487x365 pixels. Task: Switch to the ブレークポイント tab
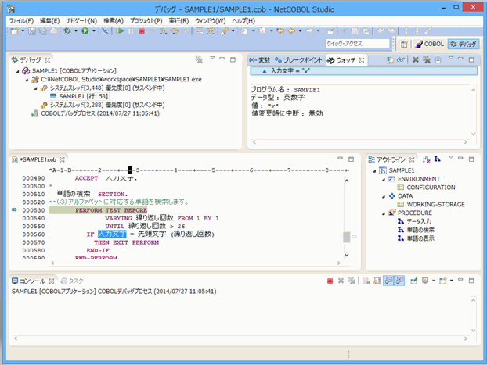(299, 60)
